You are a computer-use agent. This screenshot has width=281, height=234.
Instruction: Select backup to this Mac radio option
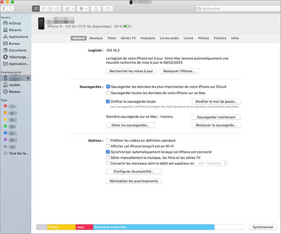pyautogui.click(x=108, y=93)
